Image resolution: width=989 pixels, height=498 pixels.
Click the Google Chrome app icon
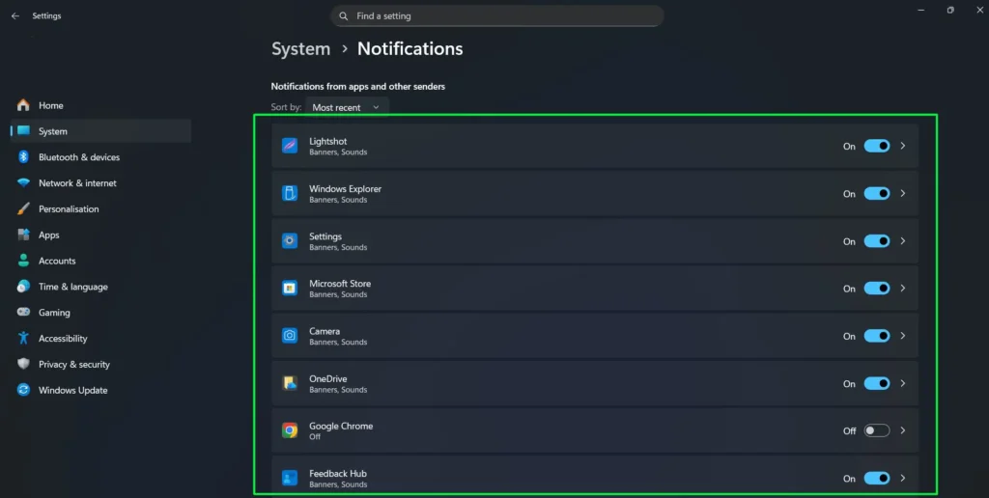[x=290, y=430]
